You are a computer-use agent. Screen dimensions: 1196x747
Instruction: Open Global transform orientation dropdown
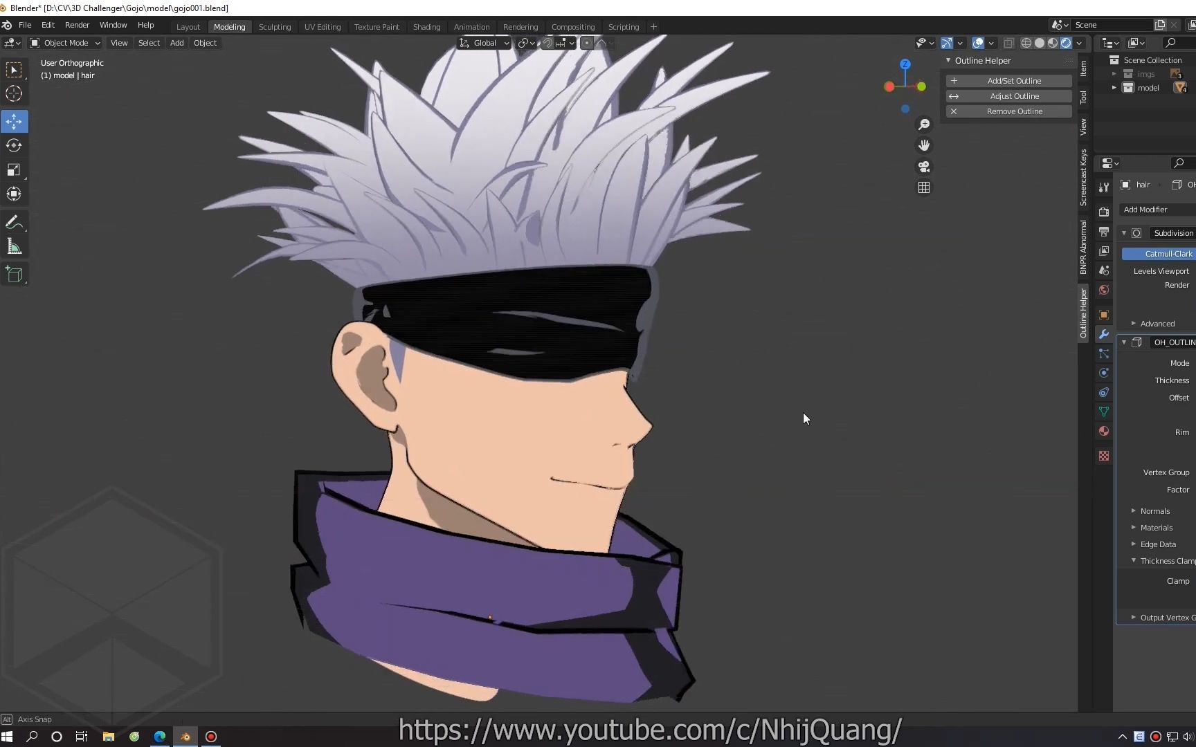click(484, 43)
